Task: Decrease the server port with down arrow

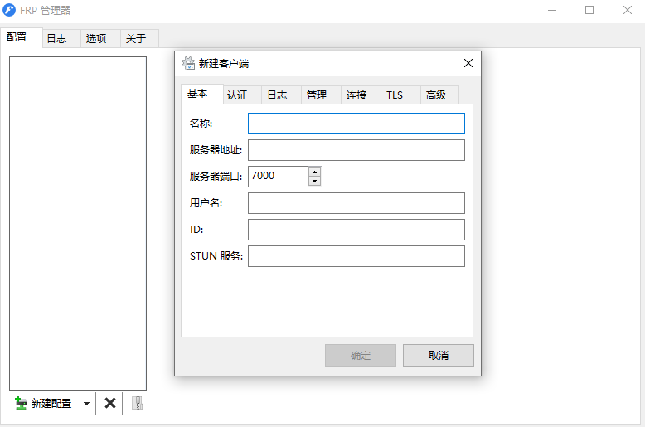Action: pyautogui.click(x=315, y=181)
